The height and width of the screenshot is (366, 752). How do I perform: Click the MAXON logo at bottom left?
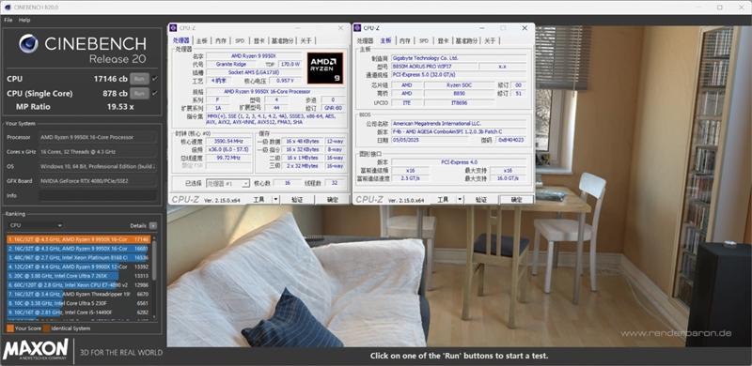(36, 350)
